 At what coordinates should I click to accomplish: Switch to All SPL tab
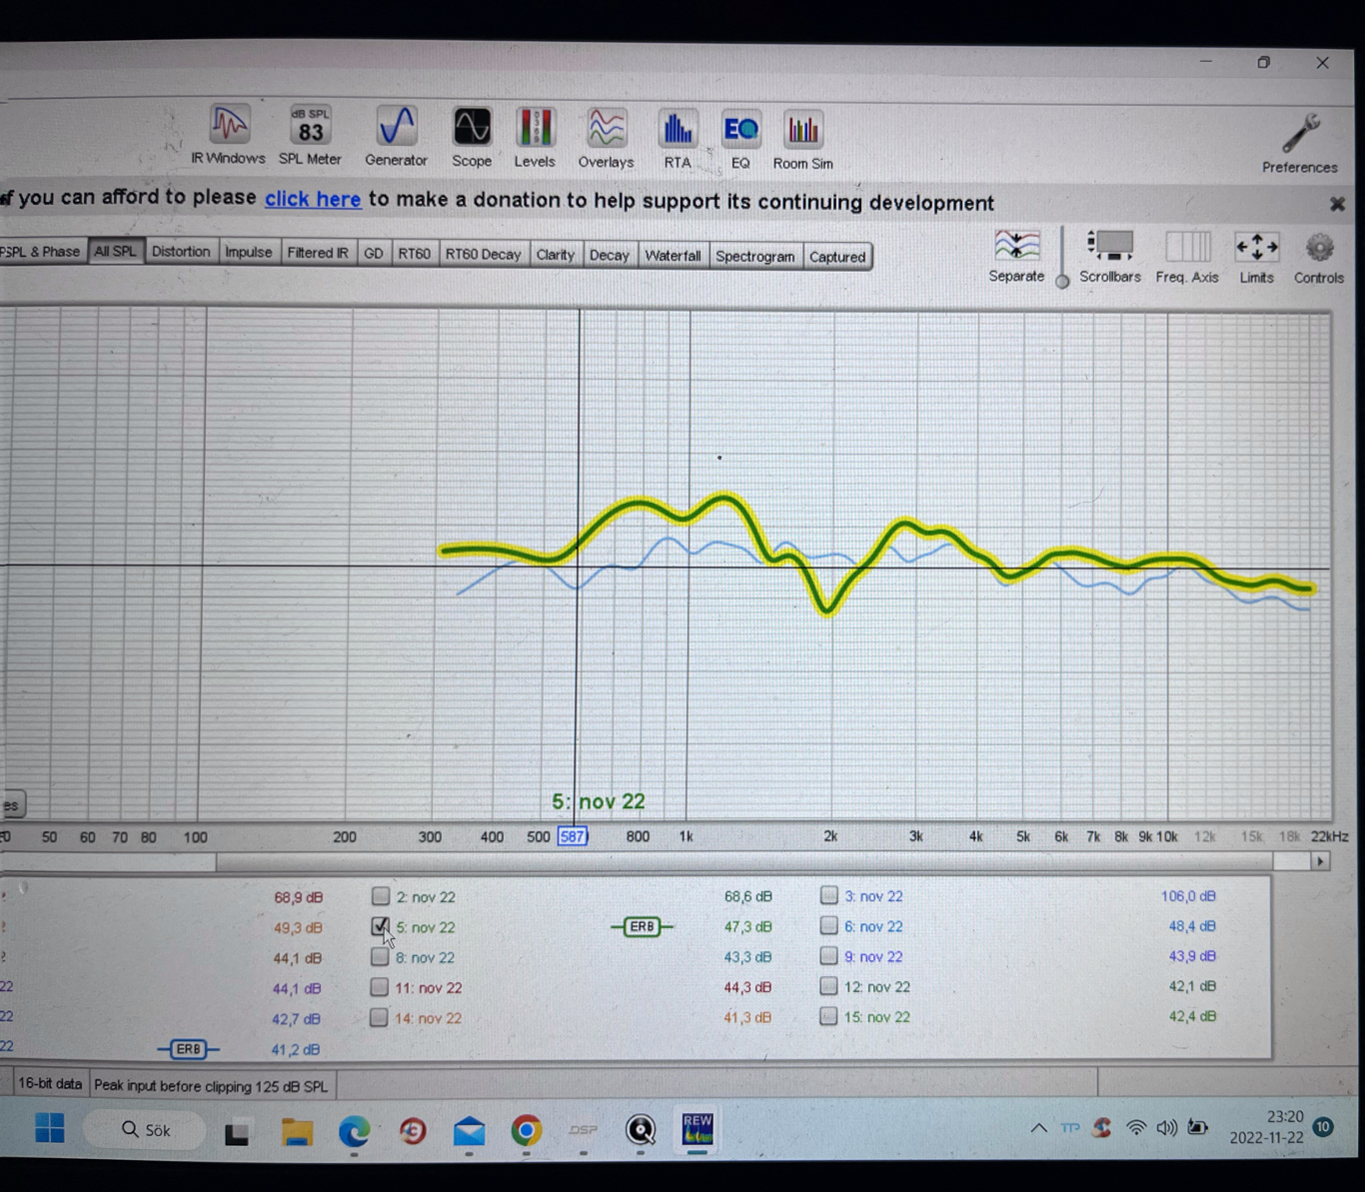pyautogui.click(x=115, y=251)
